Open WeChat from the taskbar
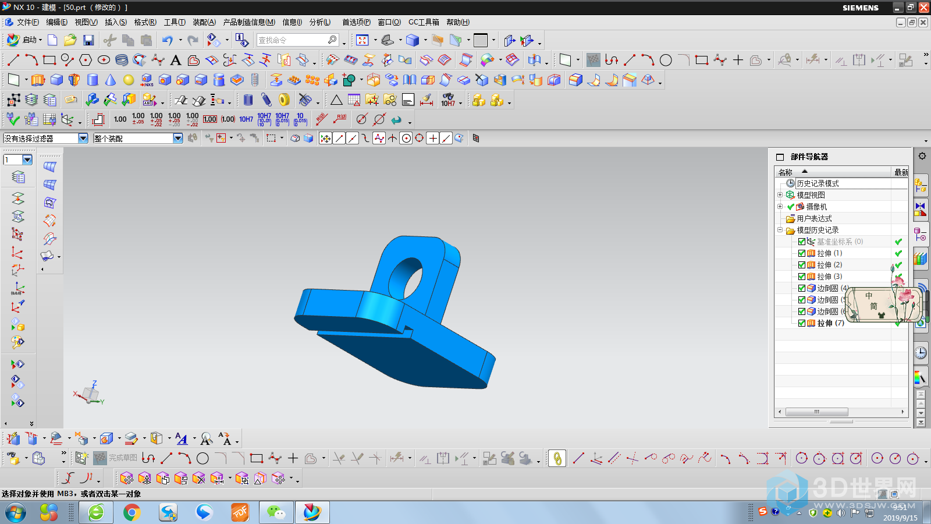Screen dimensions: 931x524 (276, 512)
